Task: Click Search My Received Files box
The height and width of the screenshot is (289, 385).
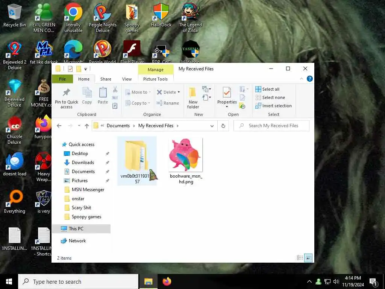Action: (x=271, y=126)
